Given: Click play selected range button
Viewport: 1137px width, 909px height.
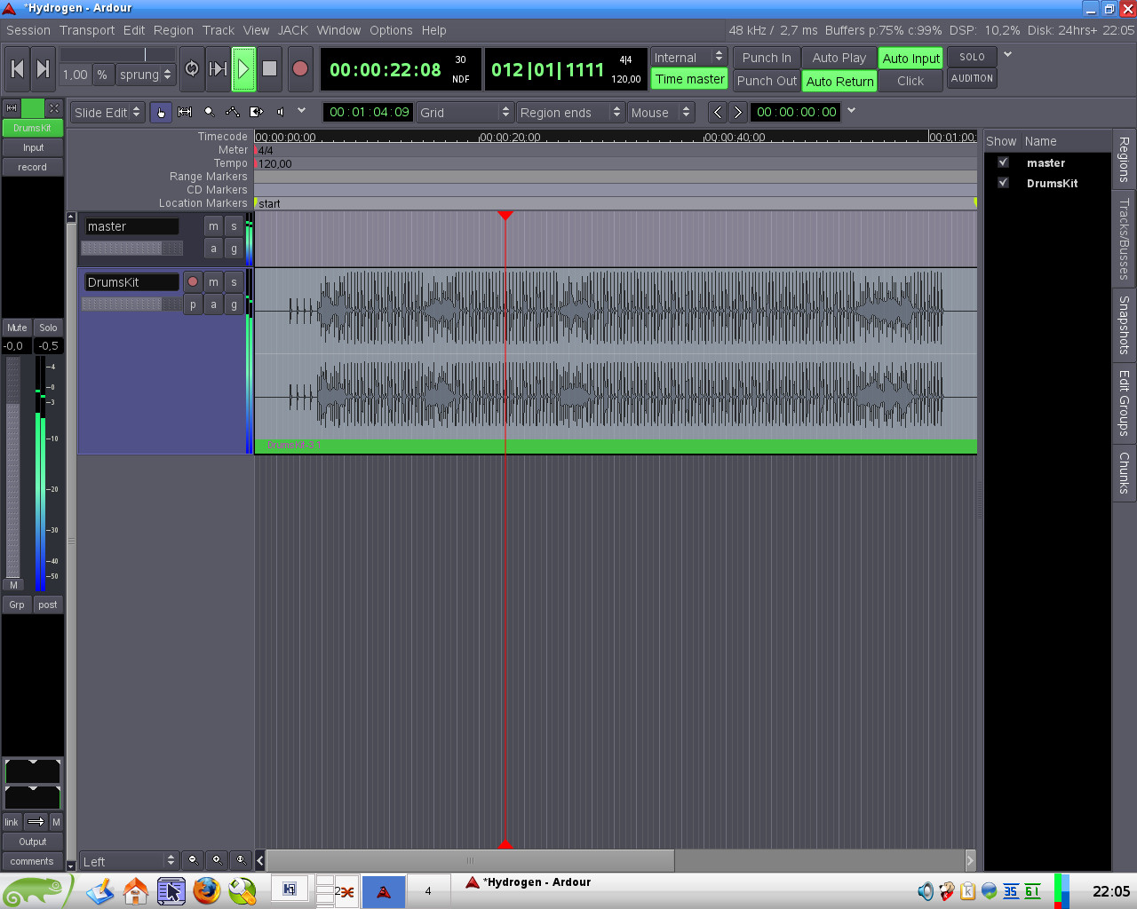Looking at the screenshot, I should click(218, 68).
